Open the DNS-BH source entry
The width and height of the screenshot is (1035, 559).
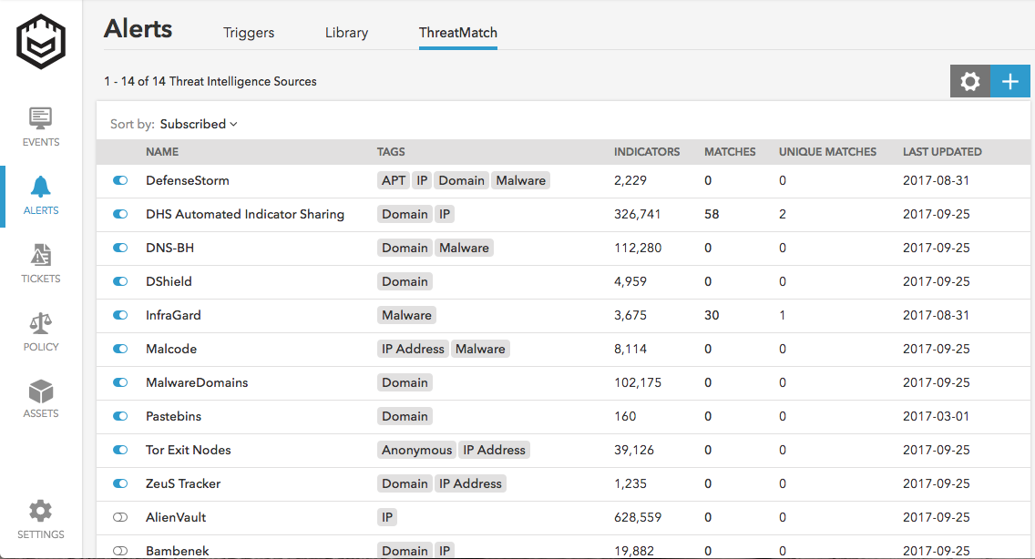point(169,248)
